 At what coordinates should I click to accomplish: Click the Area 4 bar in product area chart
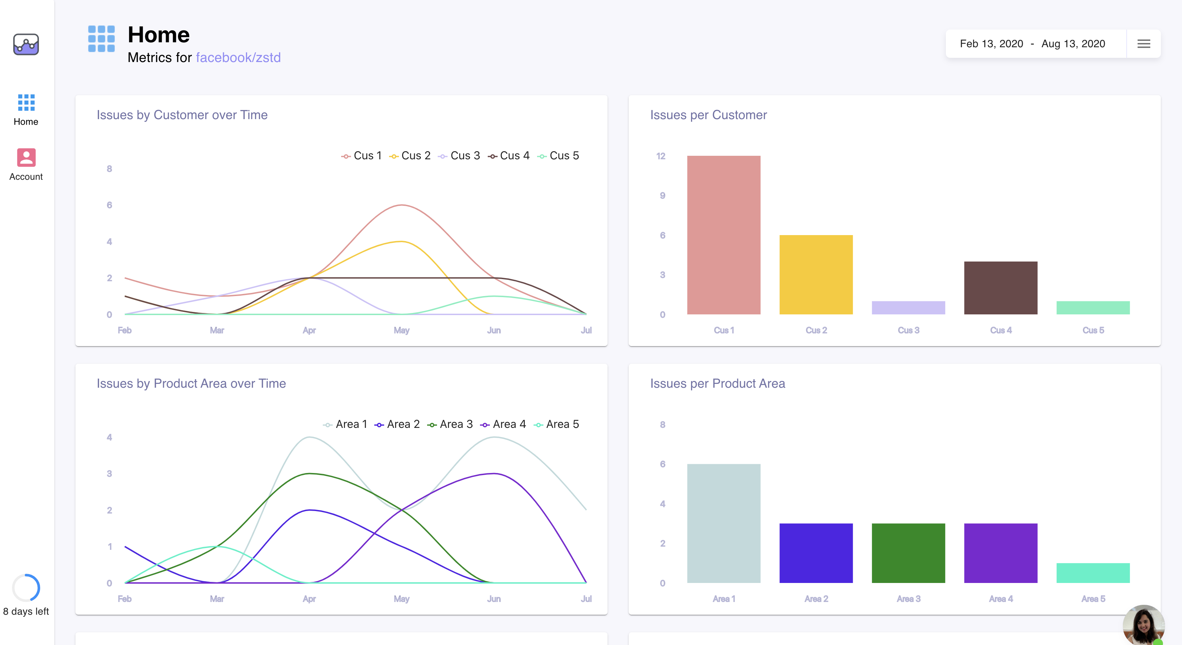pos(1000,553)
